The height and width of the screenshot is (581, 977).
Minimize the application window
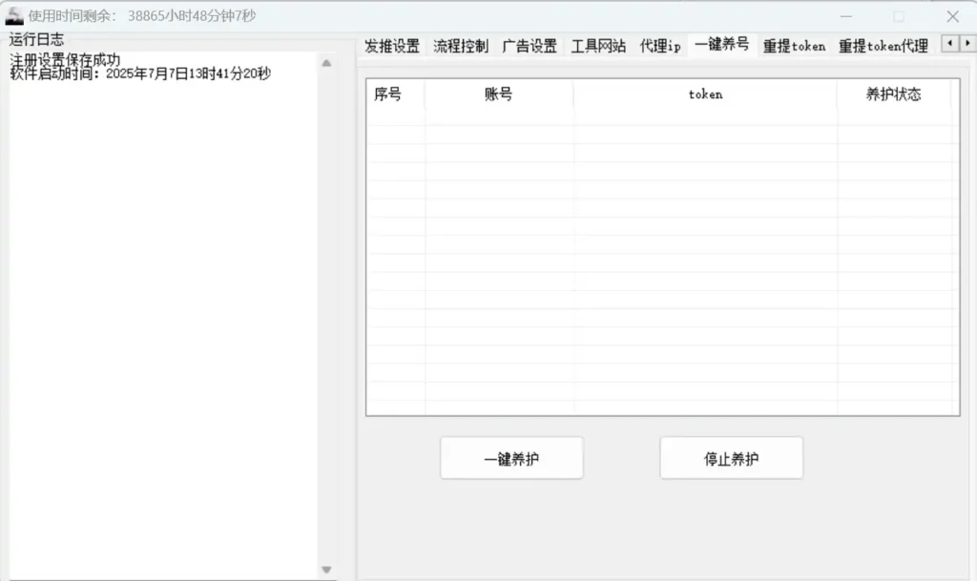coord(846,16)
